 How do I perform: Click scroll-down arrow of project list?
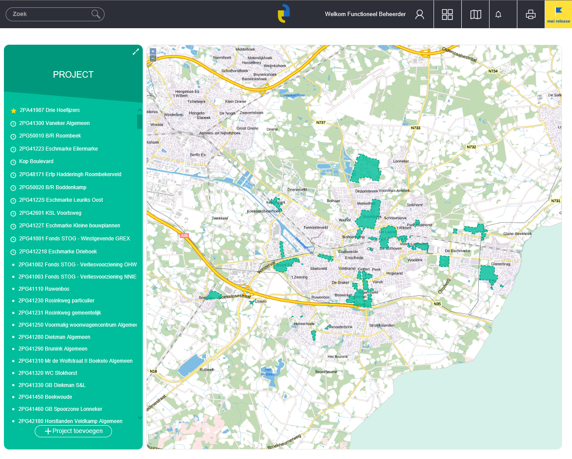click(140, 418)
